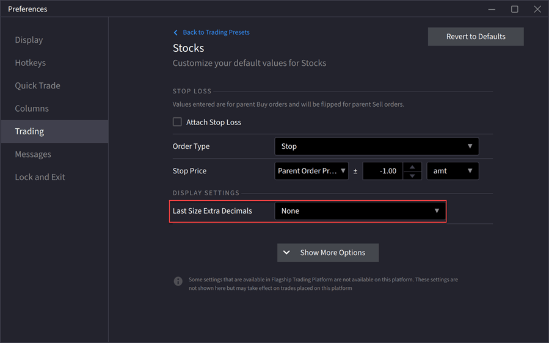Viewport: 549px width, 343px height.
Task: Click the chevron icon on Show More Options
Action: coord(286,253)
